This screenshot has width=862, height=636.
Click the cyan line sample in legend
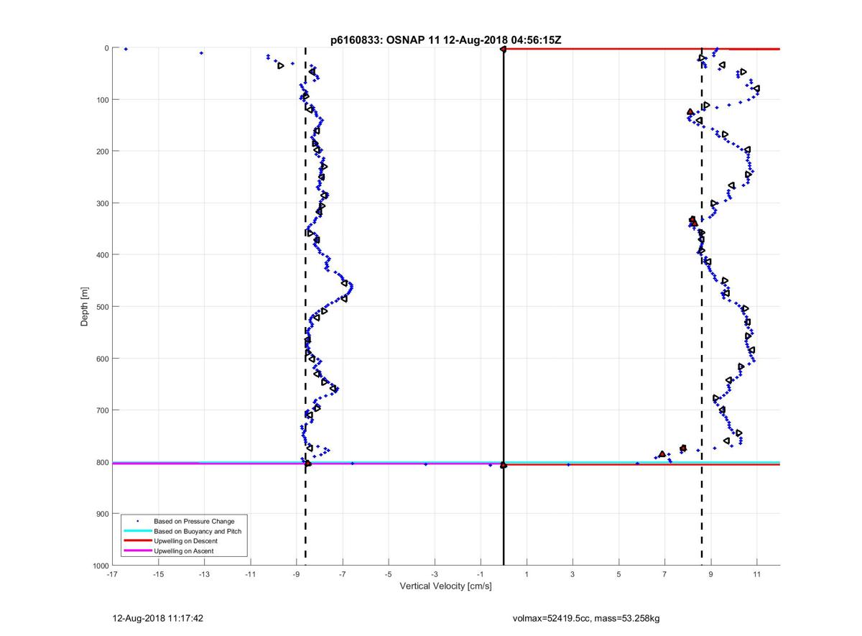pos(137,531)
